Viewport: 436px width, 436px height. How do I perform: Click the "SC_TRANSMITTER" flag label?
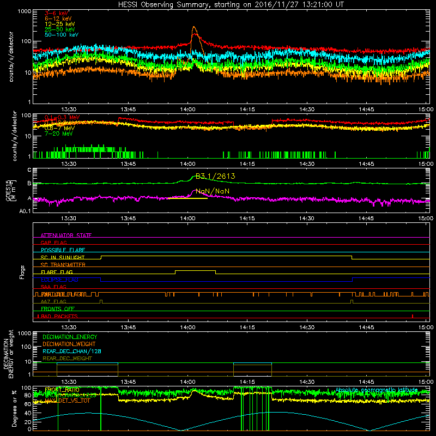(63, 264)
